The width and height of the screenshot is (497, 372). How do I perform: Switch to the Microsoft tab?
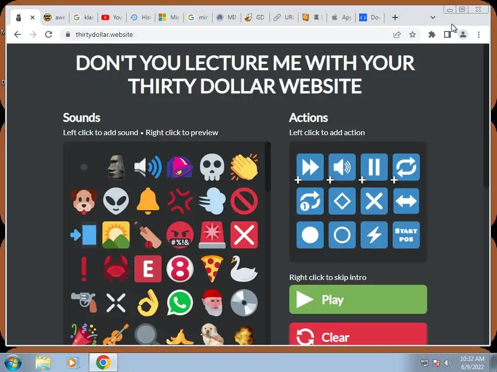169,17
